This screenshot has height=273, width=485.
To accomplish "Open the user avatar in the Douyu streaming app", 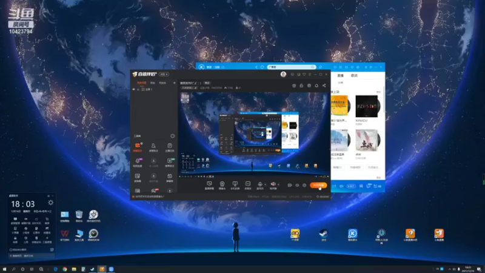I will point(283,74).
